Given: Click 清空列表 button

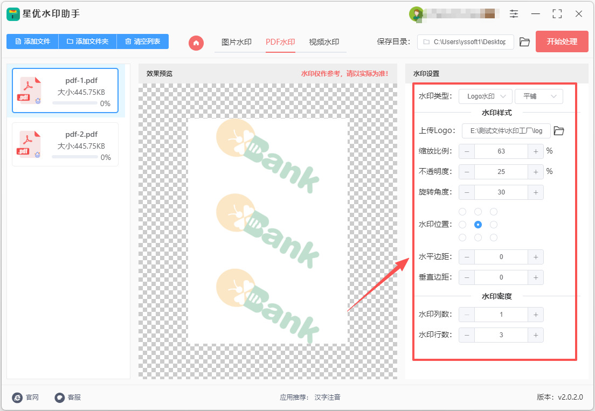Looking at the screenshot, I should [x=143, y=41].
